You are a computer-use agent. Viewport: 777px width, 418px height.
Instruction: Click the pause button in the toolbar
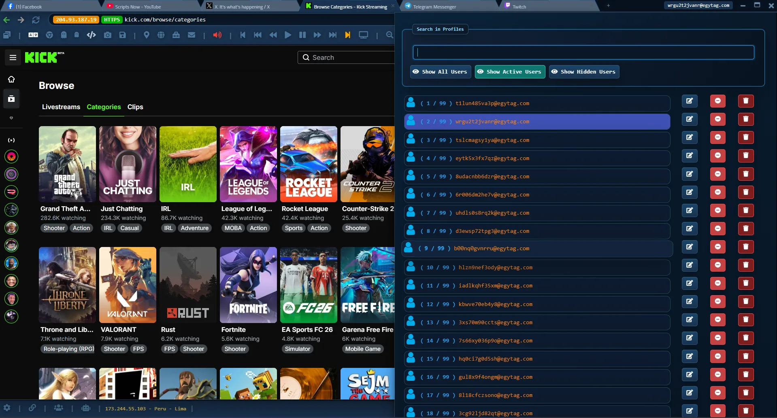pyautogui.click(x=302, y=35)
